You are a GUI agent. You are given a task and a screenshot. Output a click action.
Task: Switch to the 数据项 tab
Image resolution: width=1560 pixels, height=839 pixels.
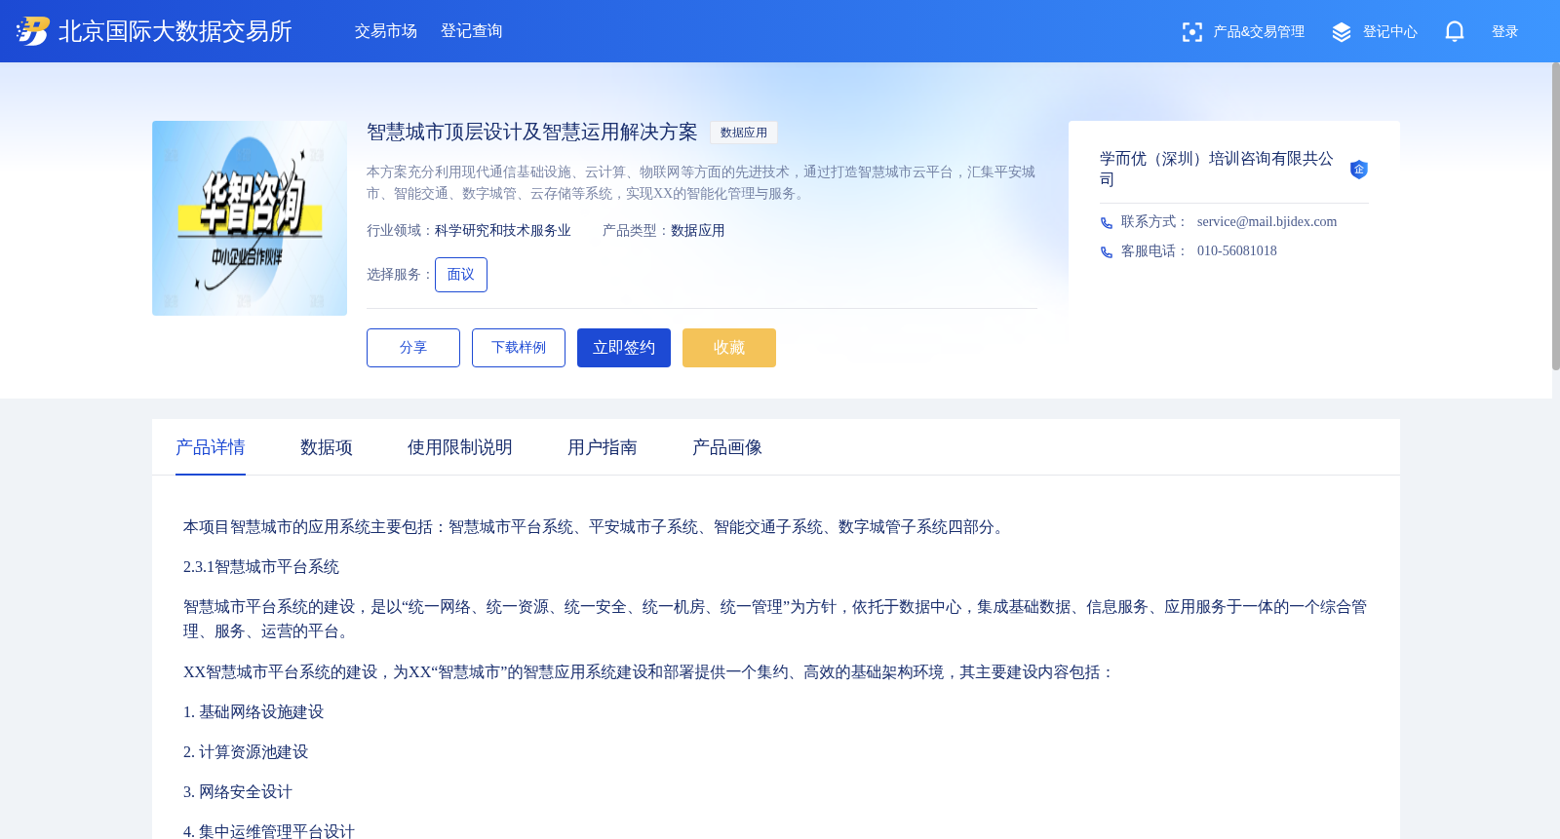[327, 447]
